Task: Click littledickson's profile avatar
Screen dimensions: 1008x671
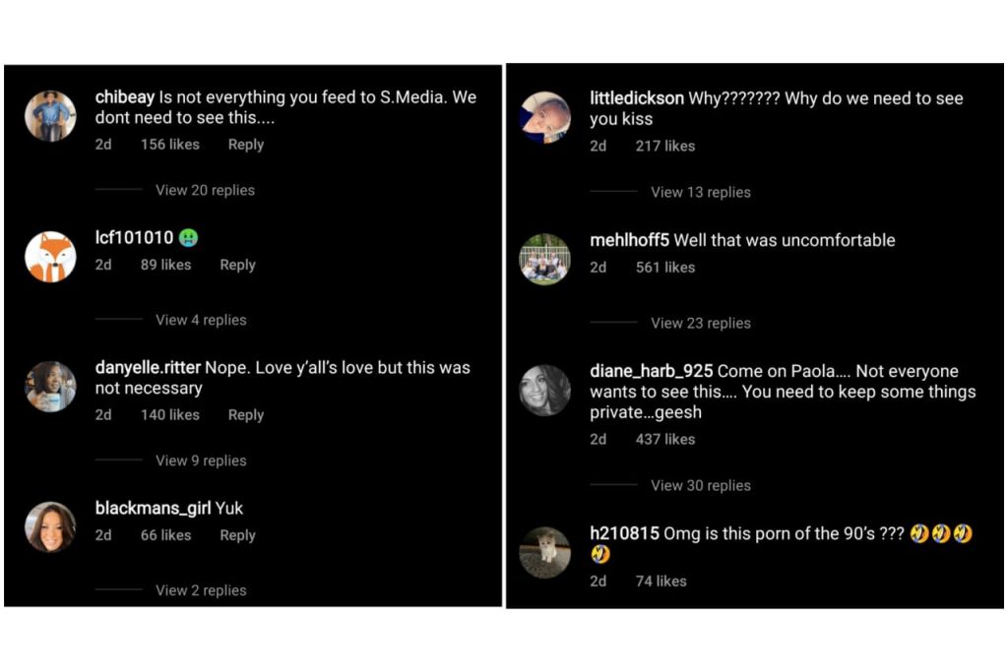Action: click(545, 117)
